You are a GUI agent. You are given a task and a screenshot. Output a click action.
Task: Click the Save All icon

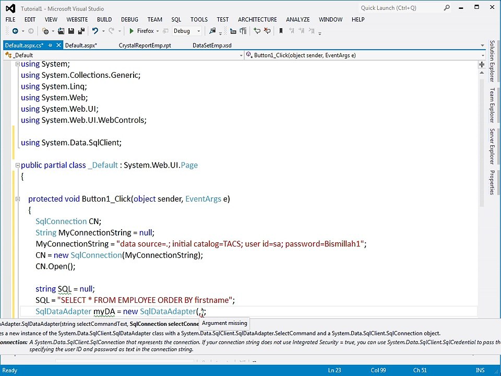(x=81, y=31)
